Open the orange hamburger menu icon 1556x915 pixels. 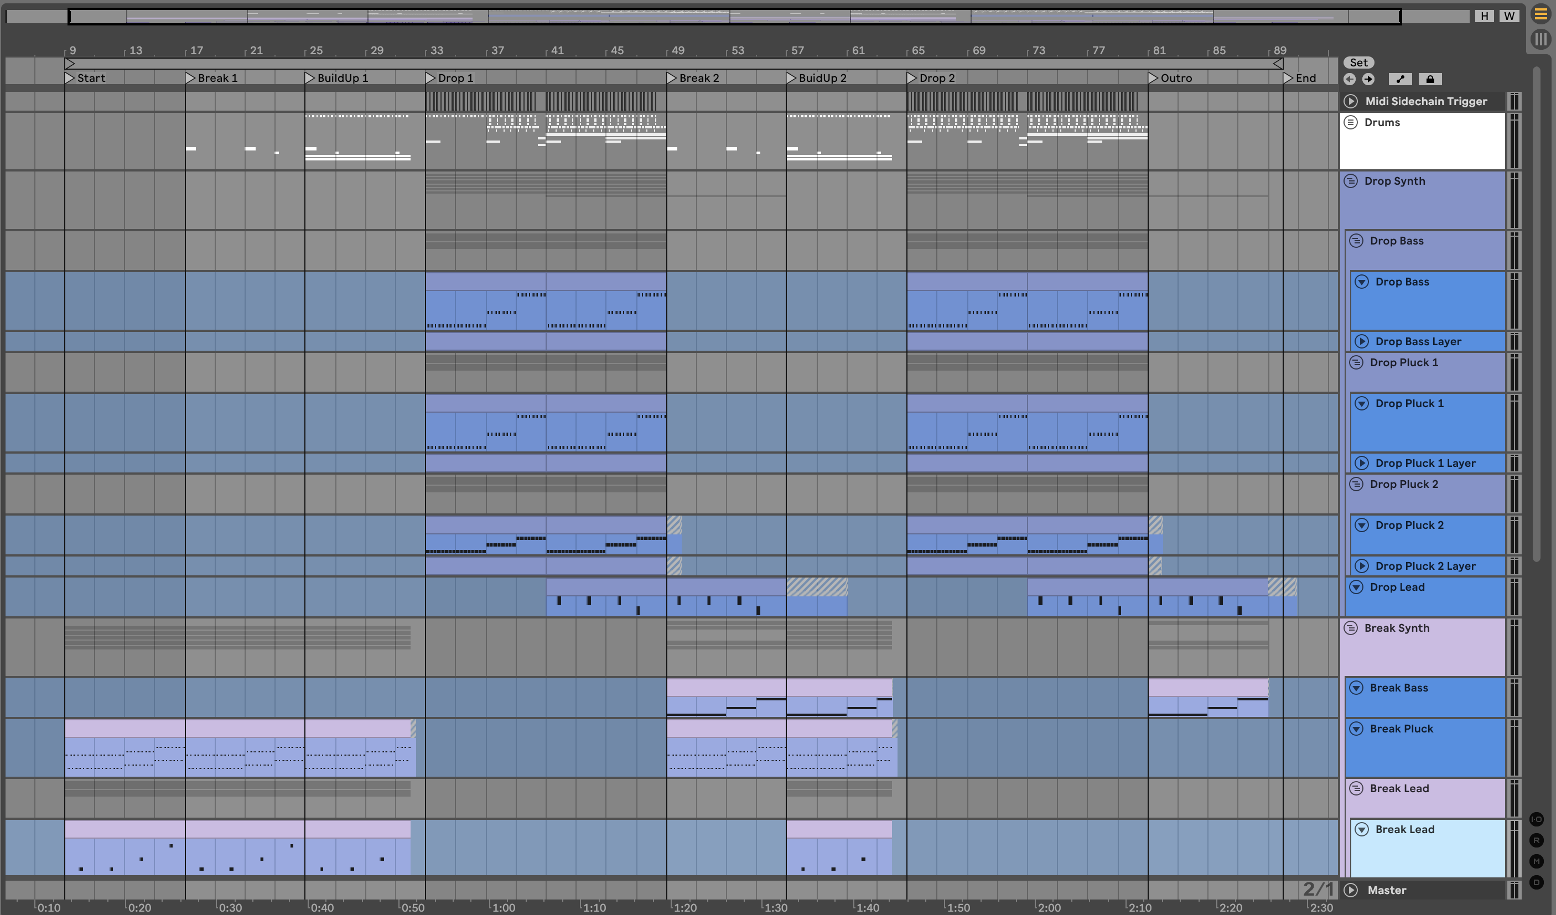pyautogui.click(x=1541, y=15)
